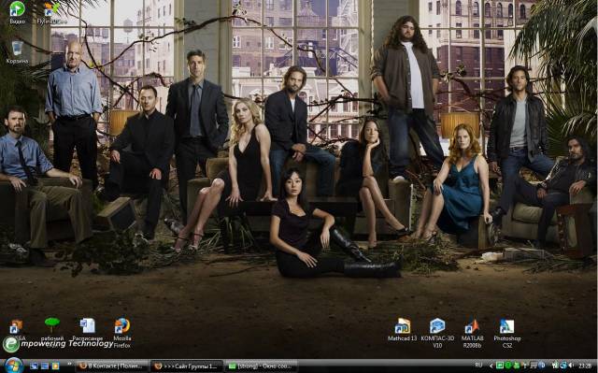Switch to the В Контакте Firefox taskbar window
This screenshot has width=598, height=373.
click(x=112, y=366)
